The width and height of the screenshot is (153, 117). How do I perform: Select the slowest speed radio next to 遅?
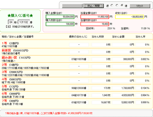pos(112,5)
